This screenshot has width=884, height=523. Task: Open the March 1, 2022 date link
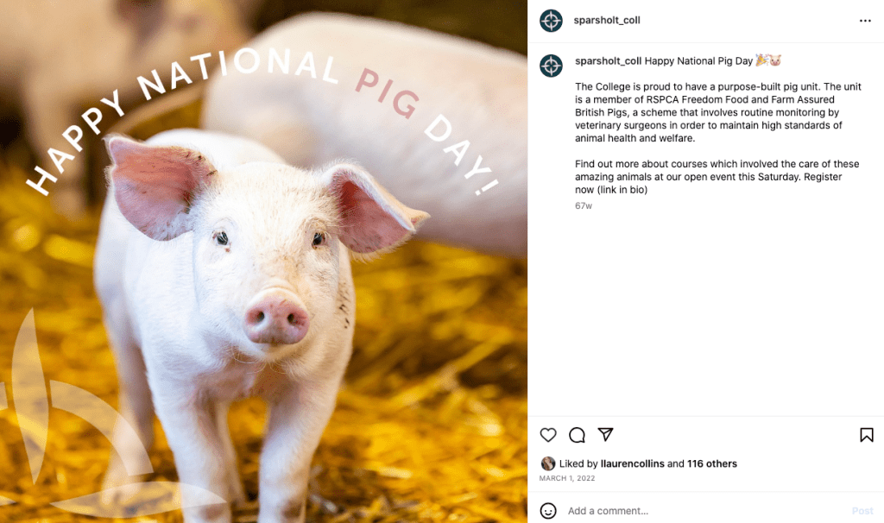point(566,478)
